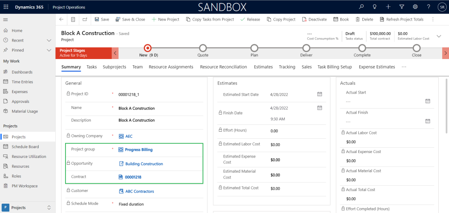
Task: Switch to the Tasks tab
Action: 92,67
